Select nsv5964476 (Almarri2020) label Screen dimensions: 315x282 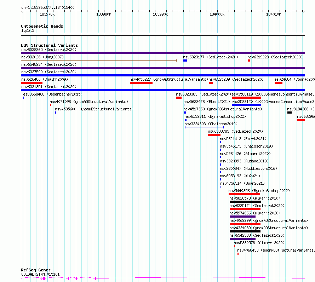coord(245,154)
